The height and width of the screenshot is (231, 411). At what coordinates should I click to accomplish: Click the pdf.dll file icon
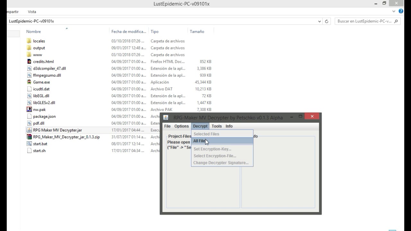(29, 123)
